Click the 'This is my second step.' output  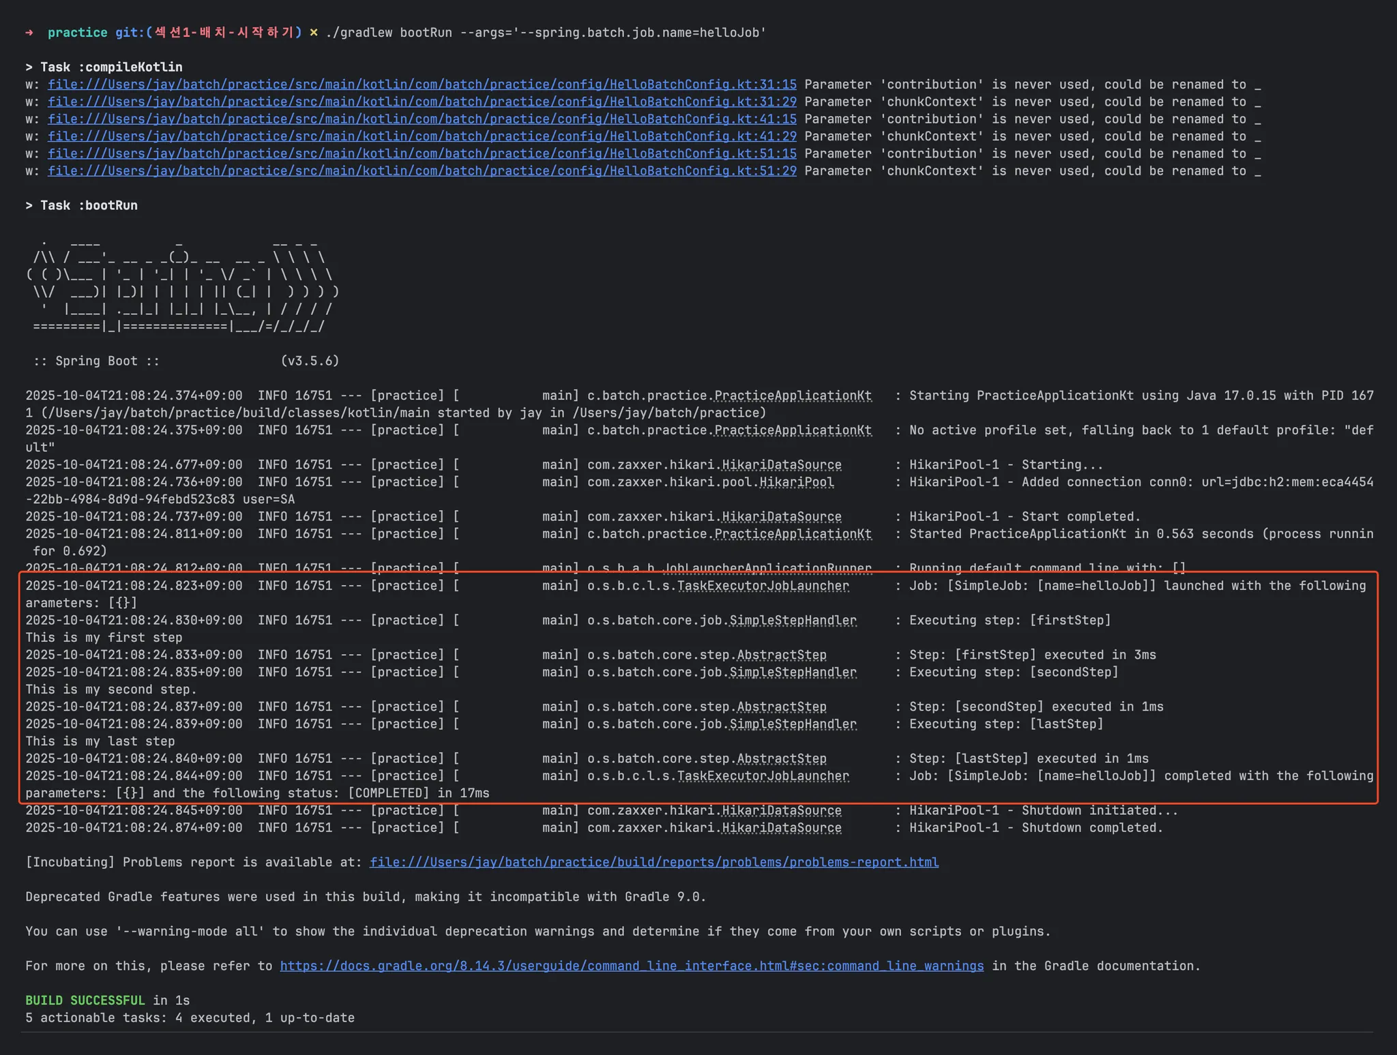coord(111,689)
